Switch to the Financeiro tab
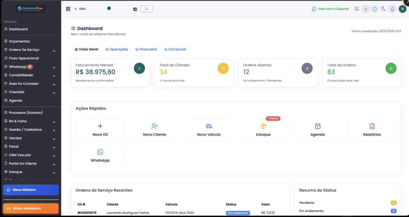This screenshot has width=409, height=217. pyautogui.click(x=146, y=49)
